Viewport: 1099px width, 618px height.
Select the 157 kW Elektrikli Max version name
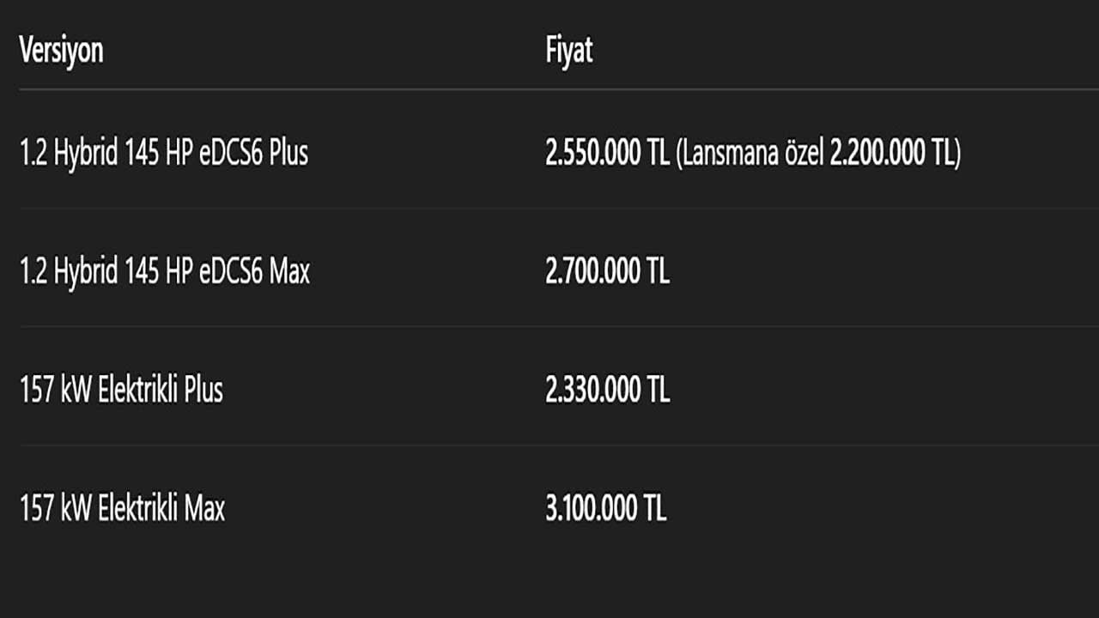(122, 509)
